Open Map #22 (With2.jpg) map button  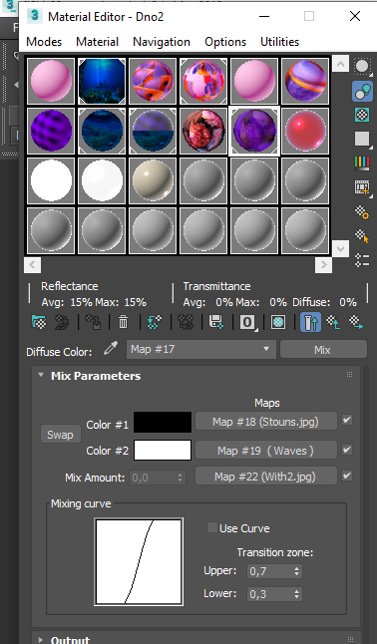click(266, 477)
